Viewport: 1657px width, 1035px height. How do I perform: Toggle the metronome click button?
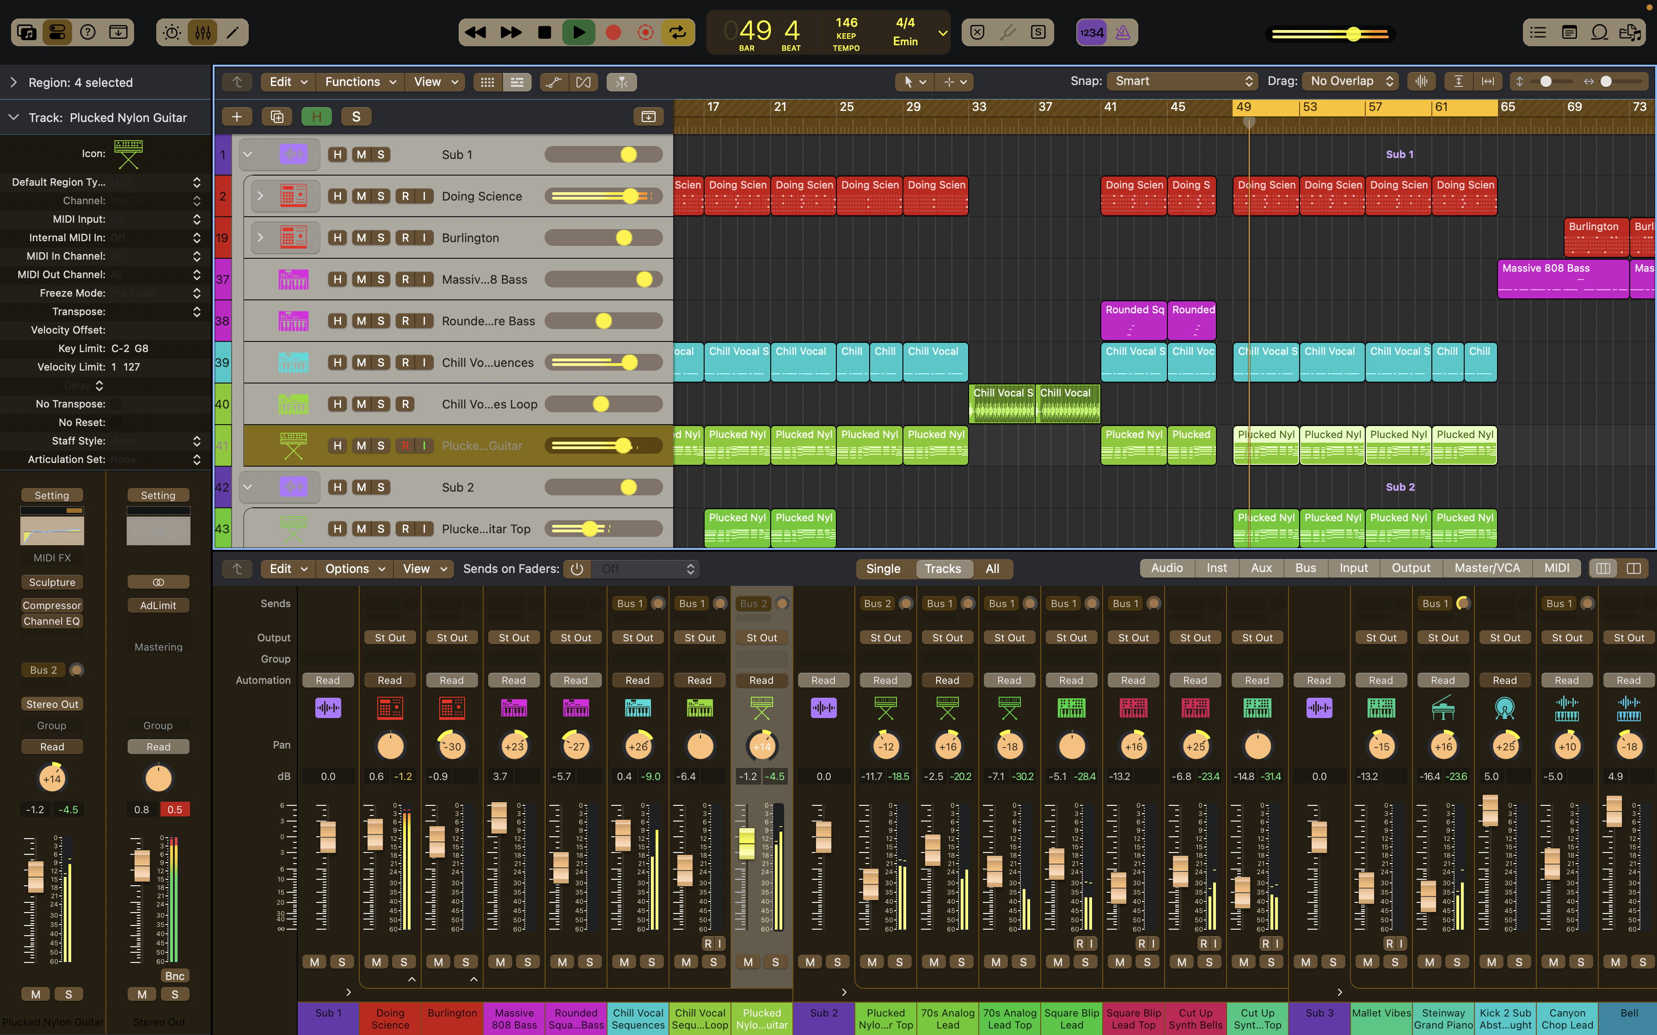(x=1123, y=32)
